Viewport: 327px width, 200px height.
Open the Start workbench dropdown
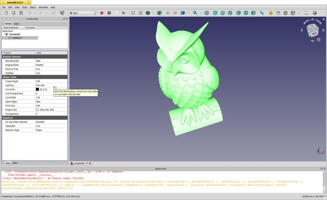pos(82,13)
